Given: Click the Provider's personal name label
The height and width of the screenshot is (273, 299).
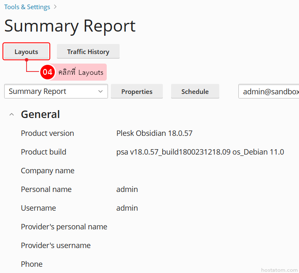Looking at the screenshot, I should (64, 227).
